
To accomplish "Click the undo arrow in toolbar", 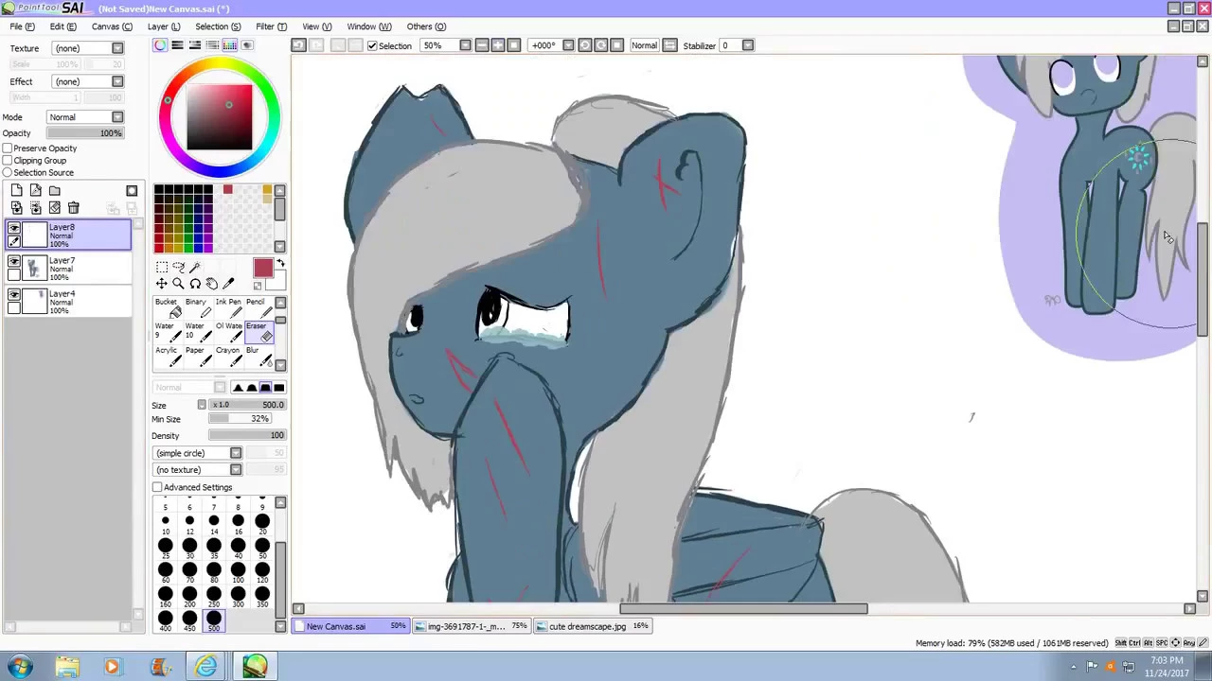I will [298, 45].
